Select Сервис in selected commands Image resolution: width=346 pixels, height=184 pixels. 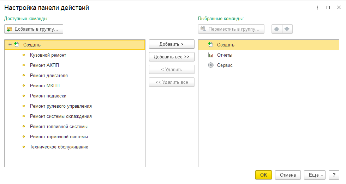click(269, 65)
